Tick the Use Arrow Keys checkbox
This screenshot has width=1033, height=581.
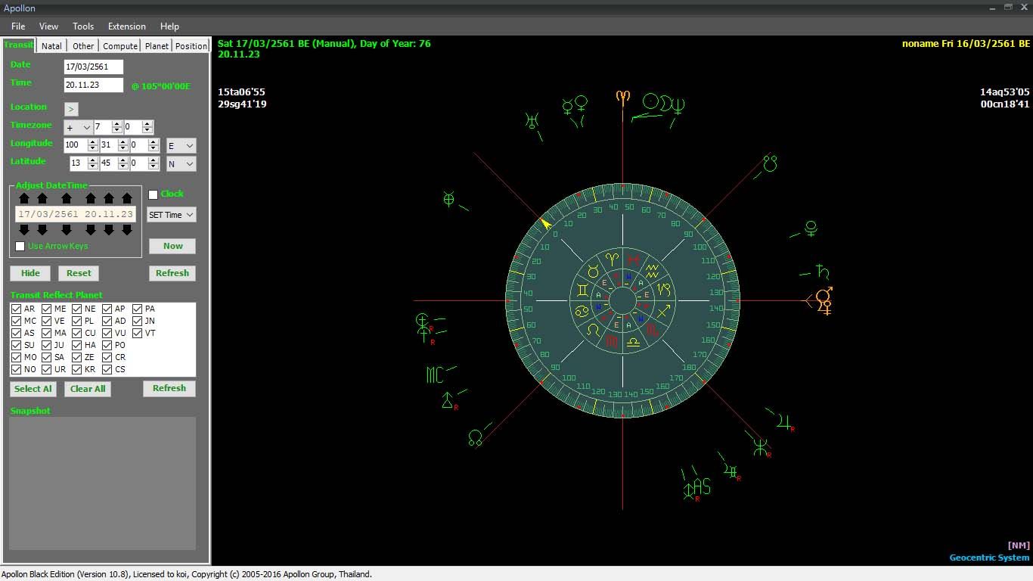pyautogui.click(x=20, y=246)
